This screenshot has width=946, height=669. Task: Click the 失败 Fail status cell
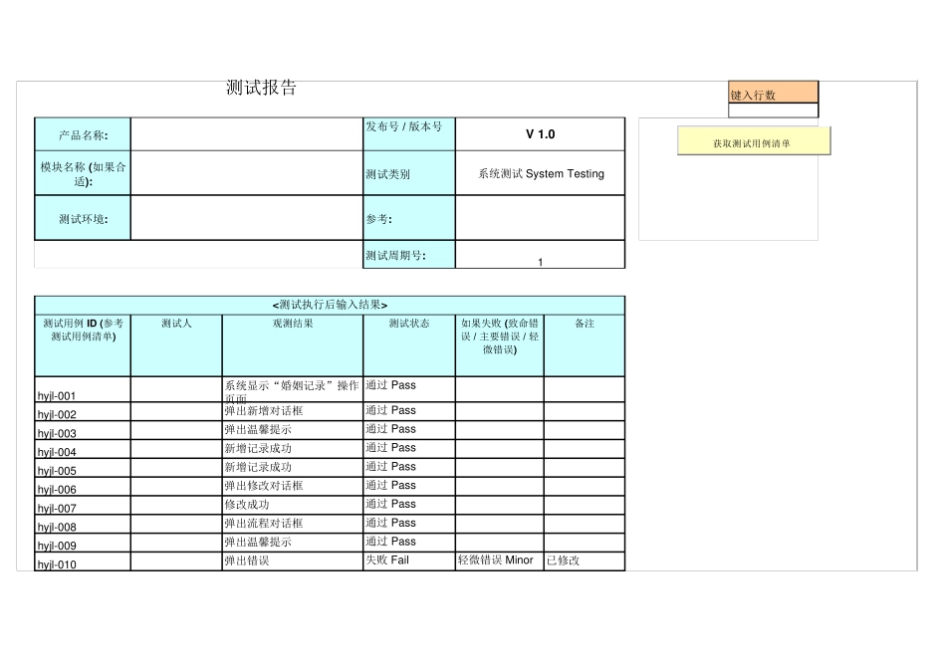coord(409,561)
